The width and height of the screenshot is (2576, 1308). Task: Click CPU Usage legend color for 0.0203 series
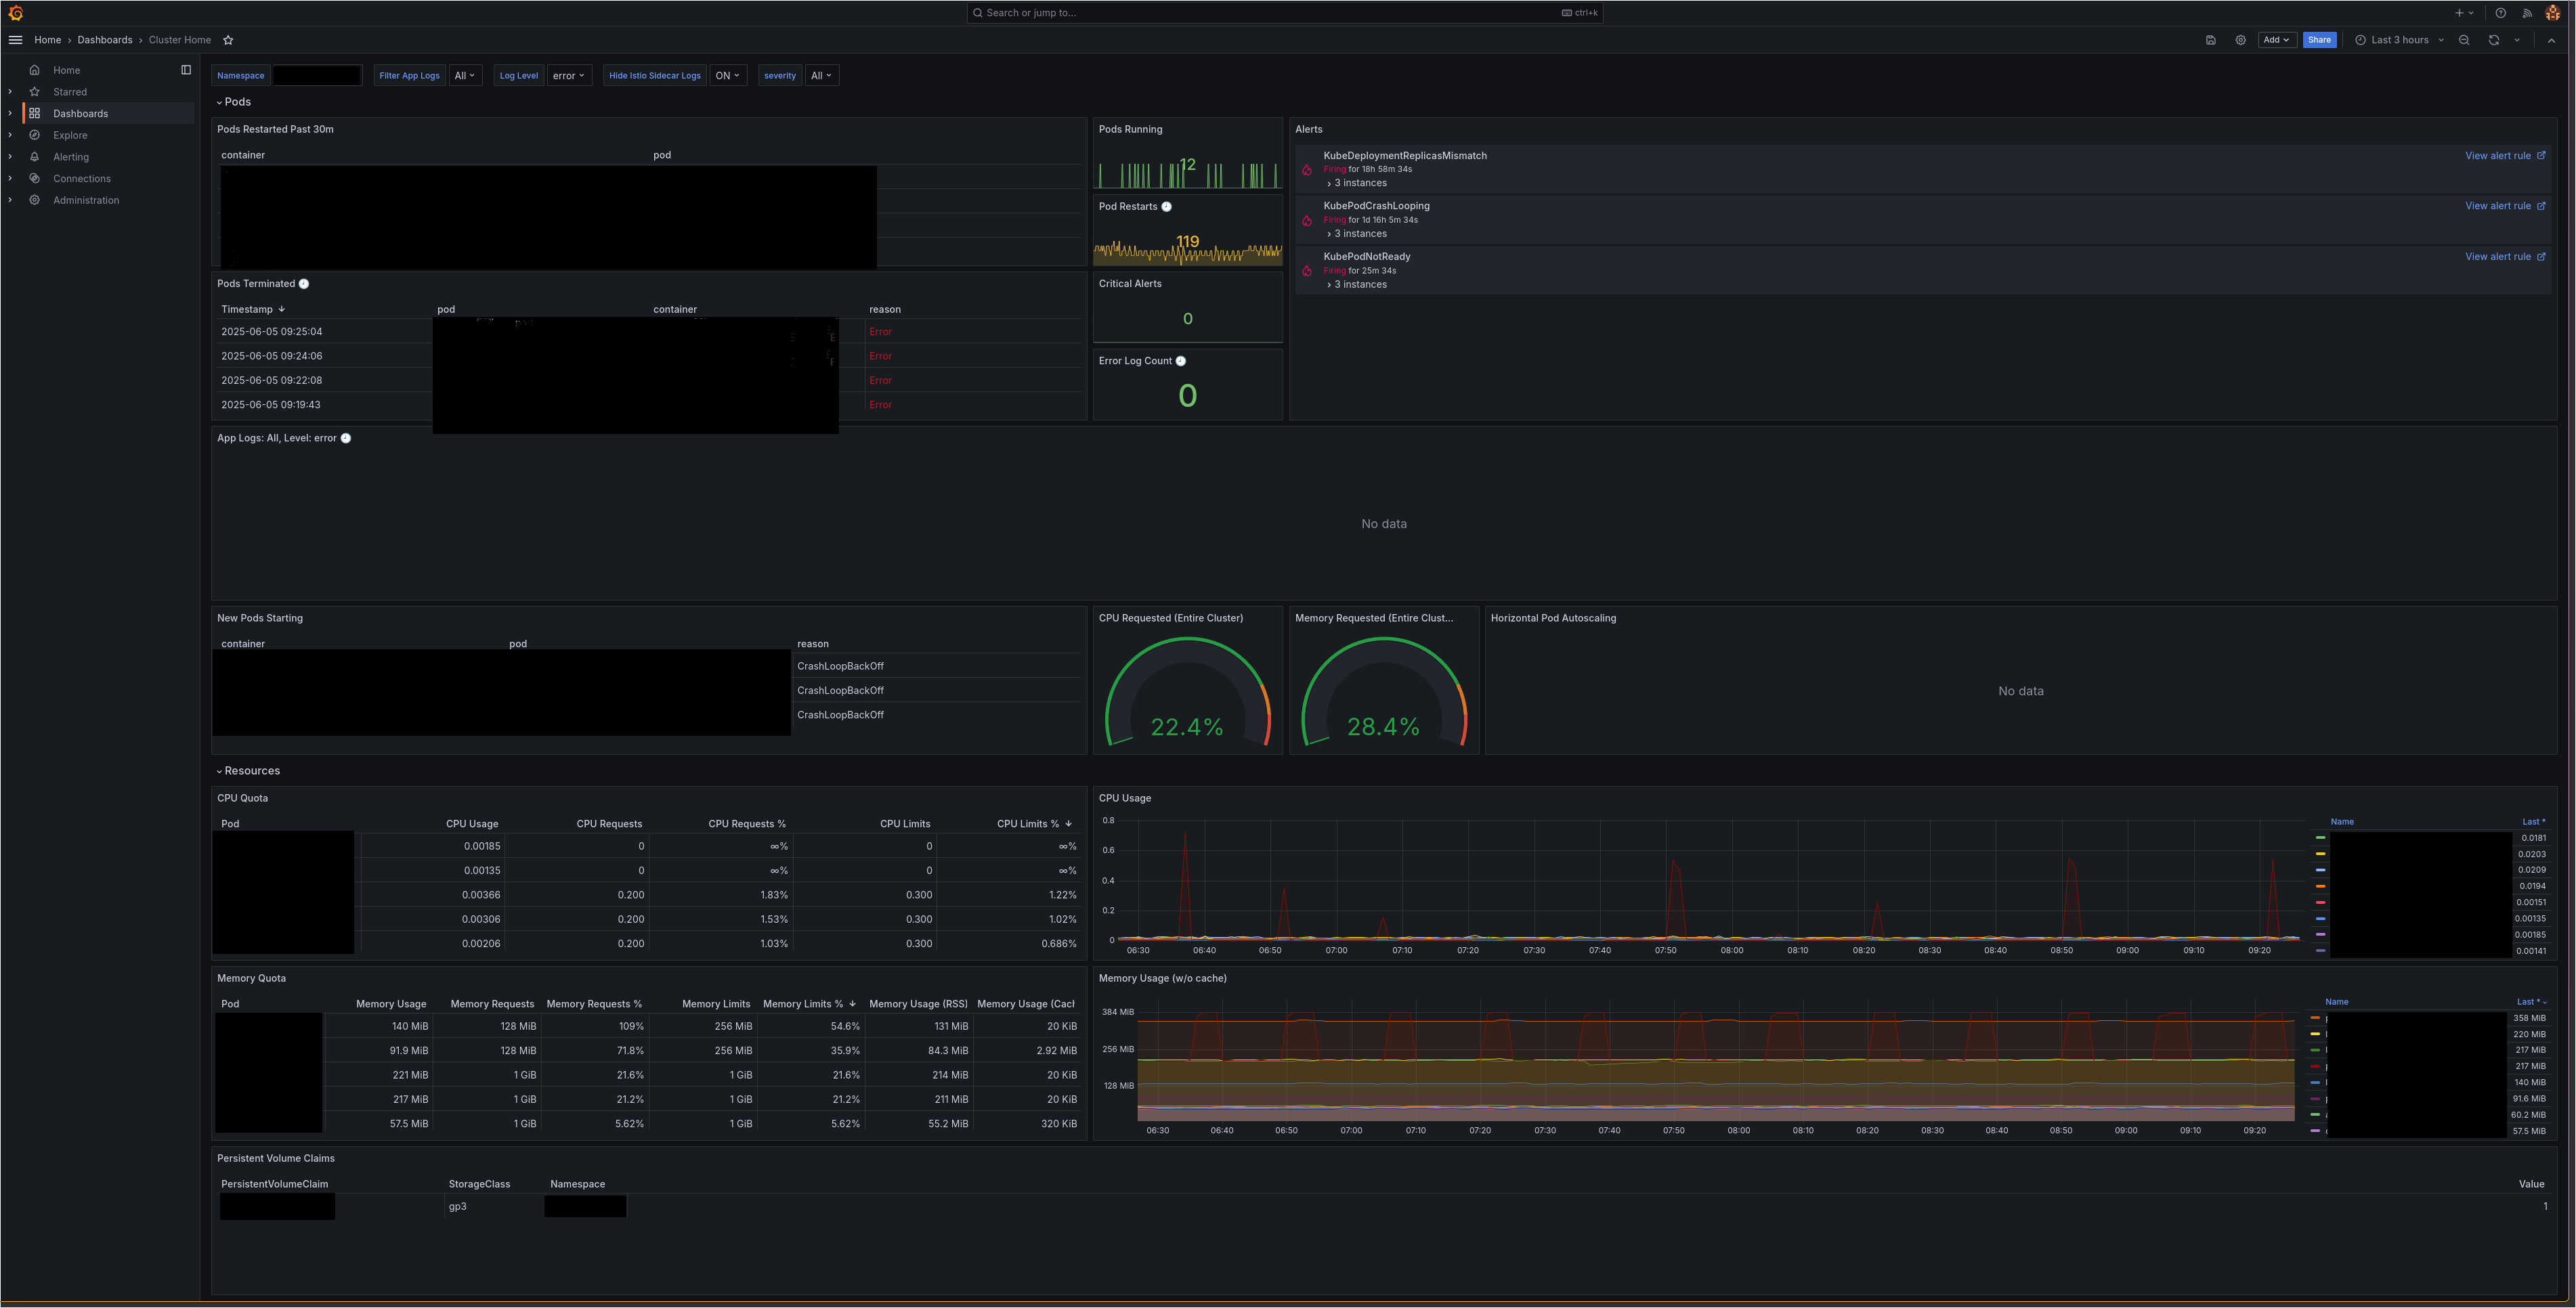pyautogui.click(x=2320, y=854)
